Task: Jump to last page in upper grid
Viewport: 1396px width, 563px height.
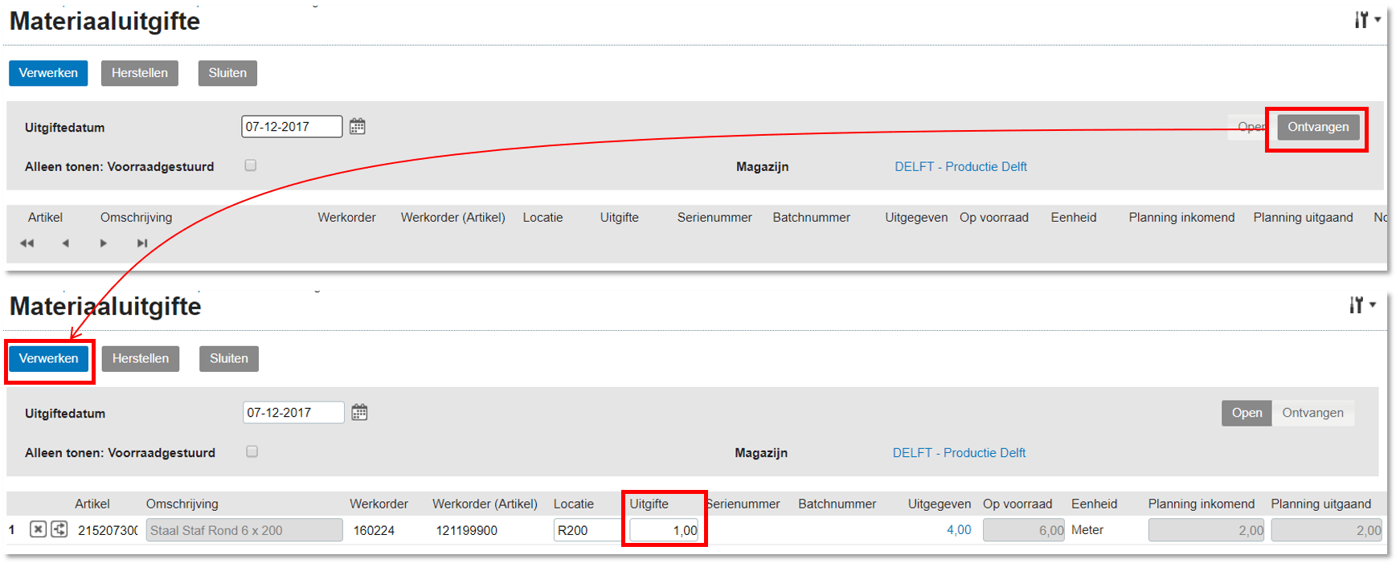Action: point(141,243)
